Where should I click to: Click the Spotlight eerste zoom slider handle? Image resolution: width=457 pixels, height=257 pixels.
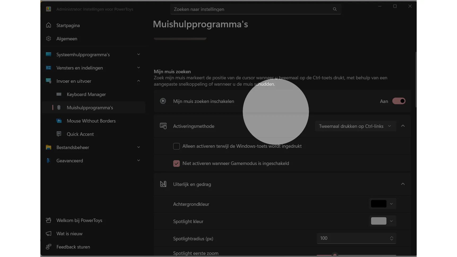click(x=335, y=255)
